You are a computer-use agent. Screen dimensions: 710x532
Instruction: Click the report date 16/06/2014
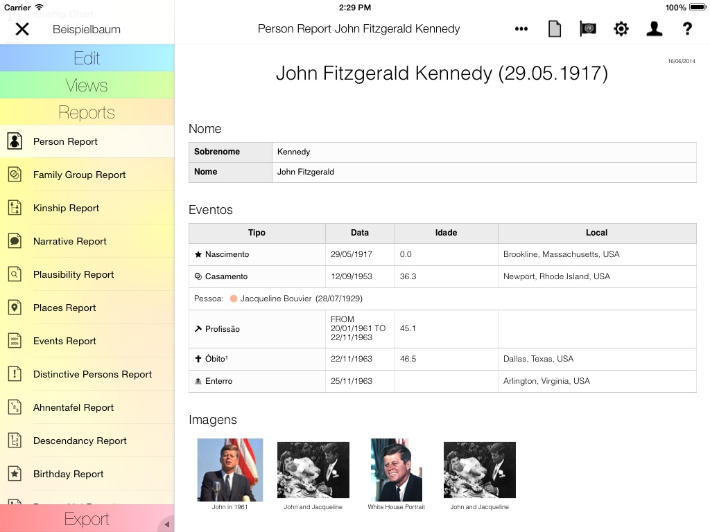tap(682, 61)
